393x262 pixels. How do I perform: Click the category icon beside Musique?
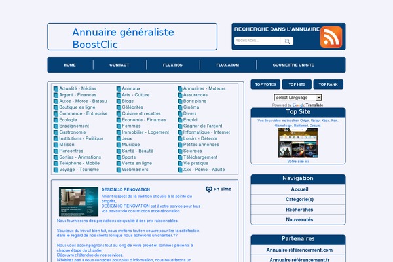[119, 145]
